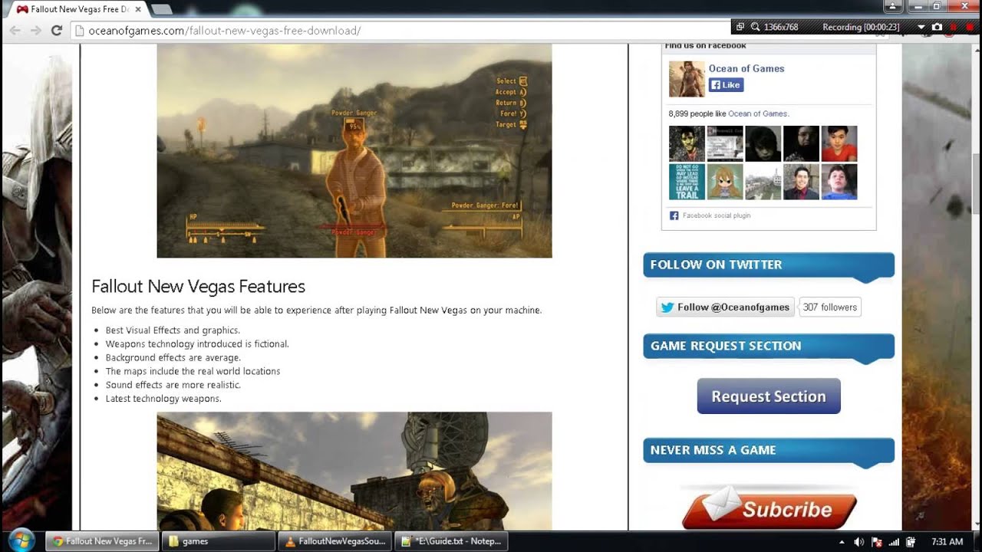
Task: Click the taskbar clock 7:31 AM
Action: tap(947, 542)
